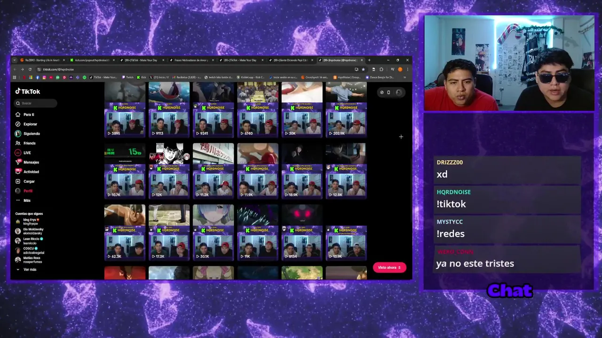Open the video with 30.1K views
This screenshot has height=338, width=602.
point(213,232)
